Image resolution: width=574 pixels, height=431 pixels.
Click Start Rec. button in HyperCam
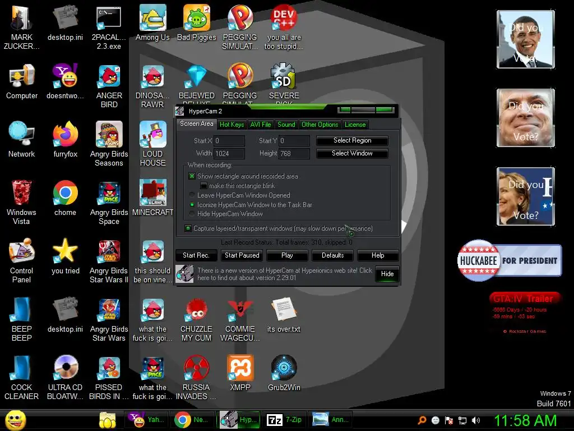point(196,255)
